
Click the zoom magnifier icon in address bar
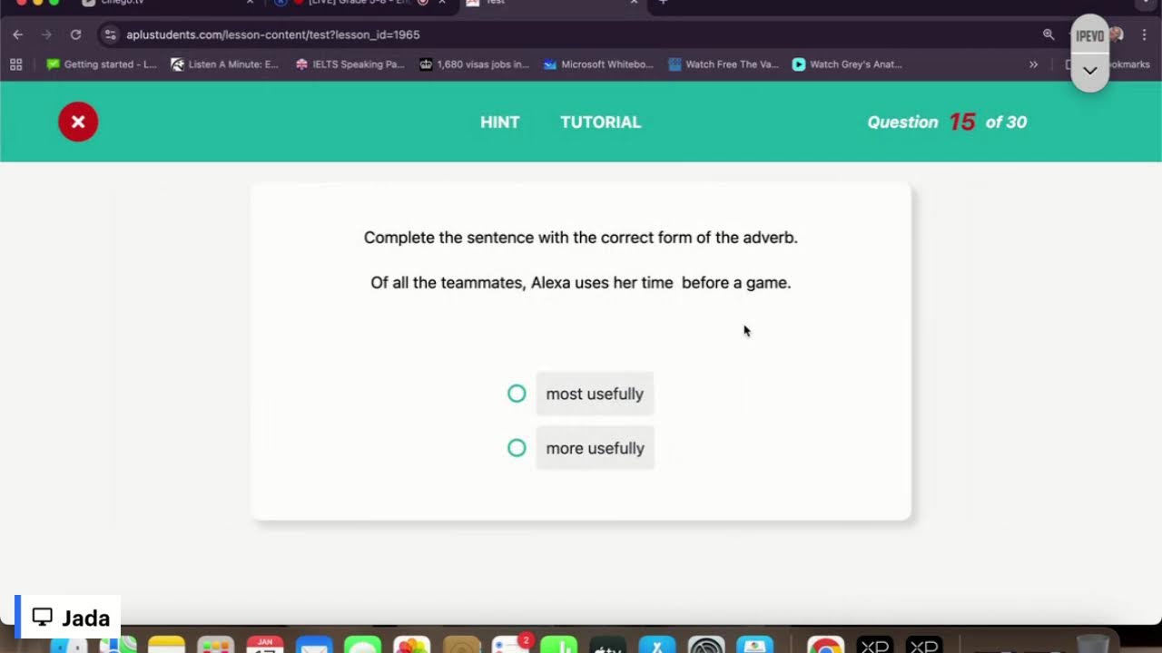(x=1049, y=34)
